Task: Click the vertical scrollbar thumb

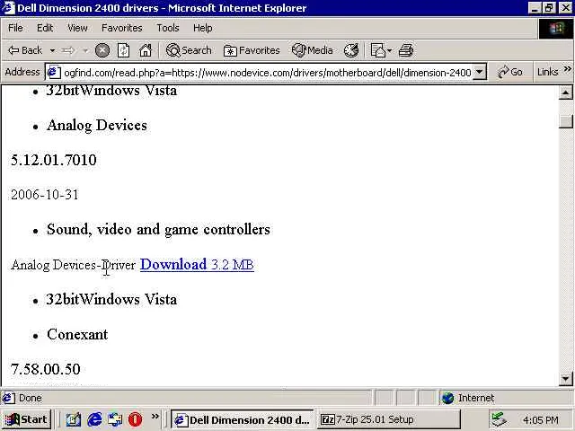Action: coord(565,121)
